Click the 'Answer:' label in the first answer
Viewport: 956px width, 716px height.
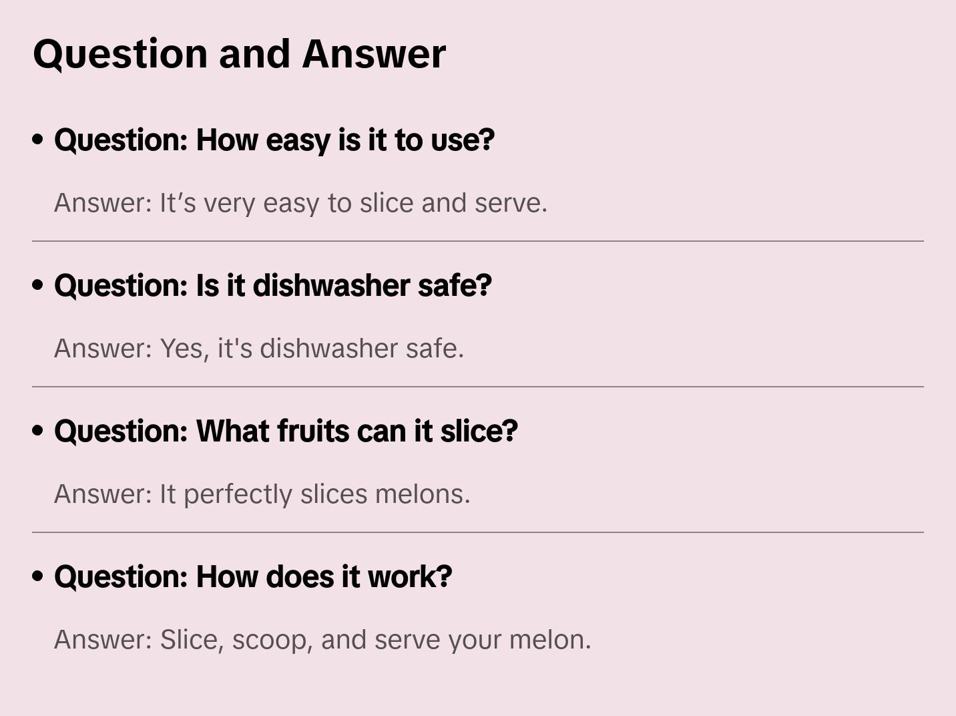(x=103, y=203)
